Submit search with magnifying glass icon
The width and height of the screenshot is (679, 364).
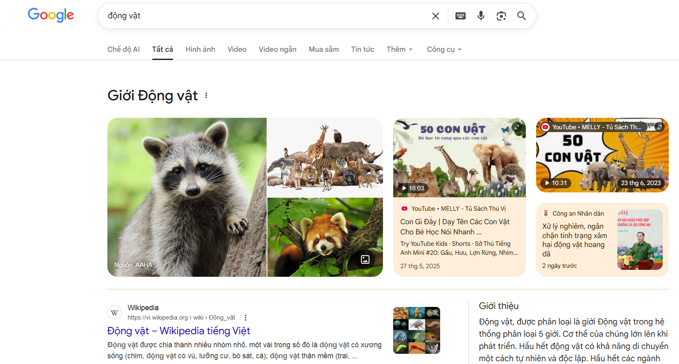pyautogui.click(x=521, y=16)
